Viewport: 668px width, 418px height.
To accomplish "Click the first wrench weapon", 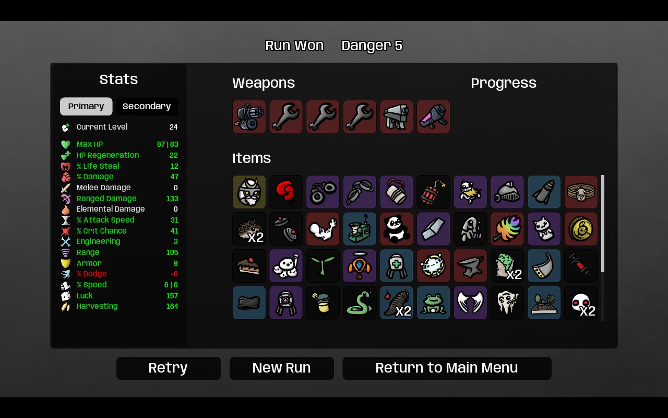I will point(286,117).
